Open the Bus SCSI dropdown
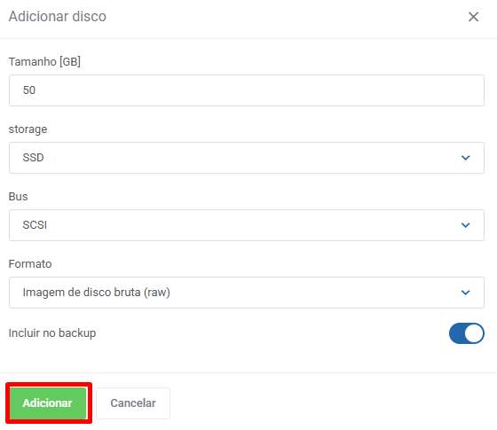The image size is (497, 430). tap(247, 225)
